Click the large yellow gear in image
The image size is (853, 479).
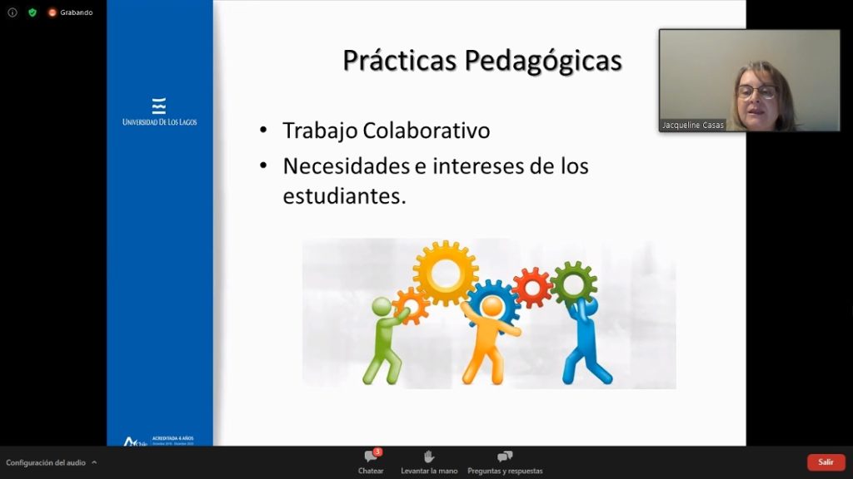[x=446, y=272]
